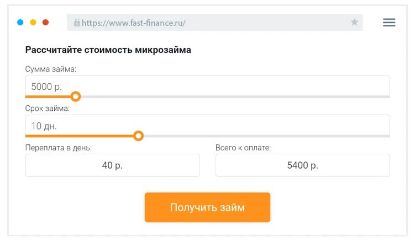Click the 'Всего к оплате' field showing 5400 р.

pyautogui.click(x=302, y=165)
